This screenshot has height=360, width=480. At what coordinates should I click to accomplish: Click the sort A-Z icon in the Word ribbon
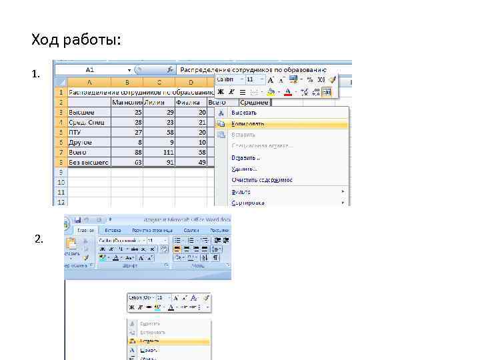click(x=205, y=258)
